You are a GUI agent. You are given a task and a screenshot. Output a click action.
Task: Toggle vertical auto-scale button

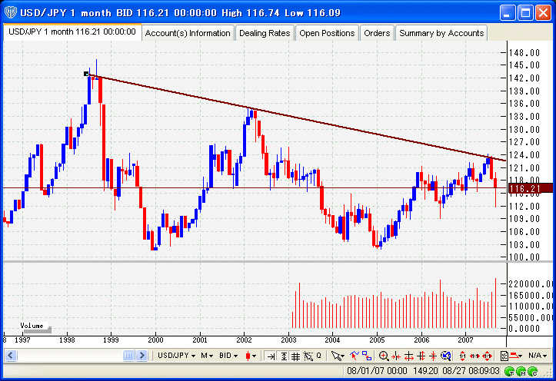[x=284, y=356]
